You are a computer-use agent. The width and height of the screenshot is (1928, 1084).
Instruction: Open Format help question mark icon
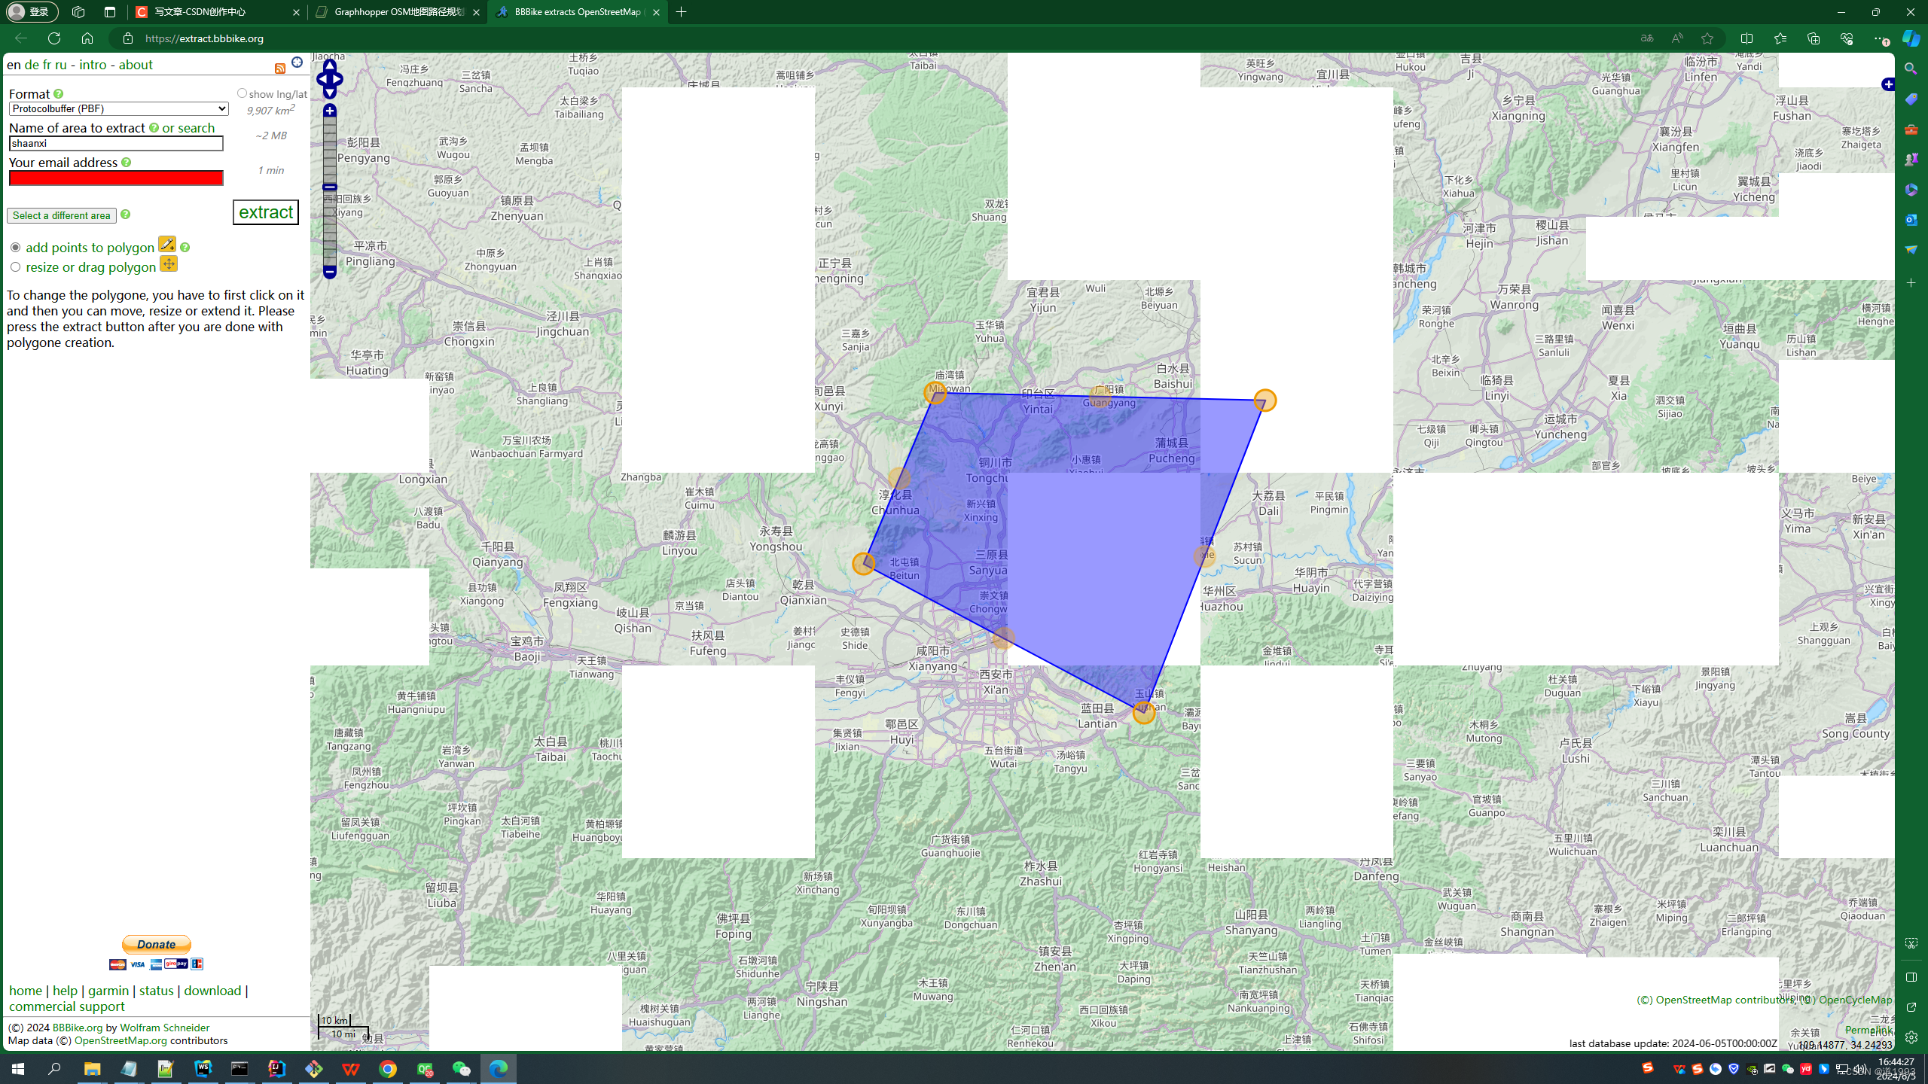point(59,94)
